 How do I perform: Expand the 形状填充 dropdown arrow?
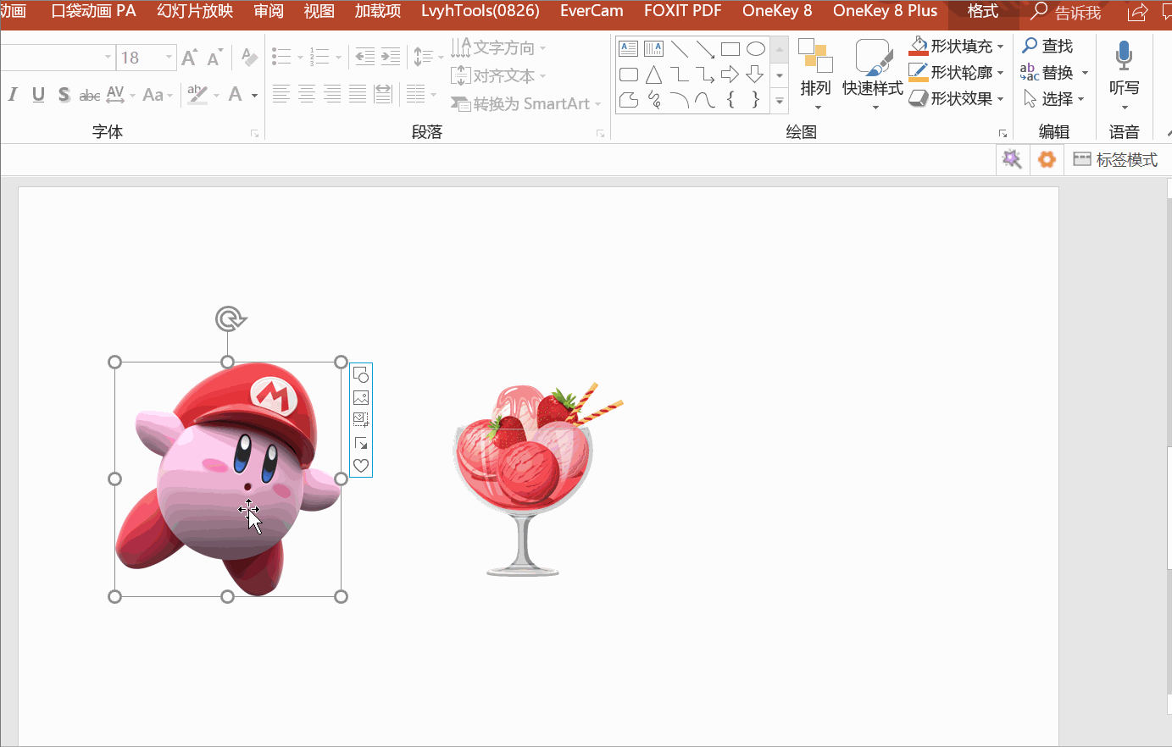pos(1001,47)
